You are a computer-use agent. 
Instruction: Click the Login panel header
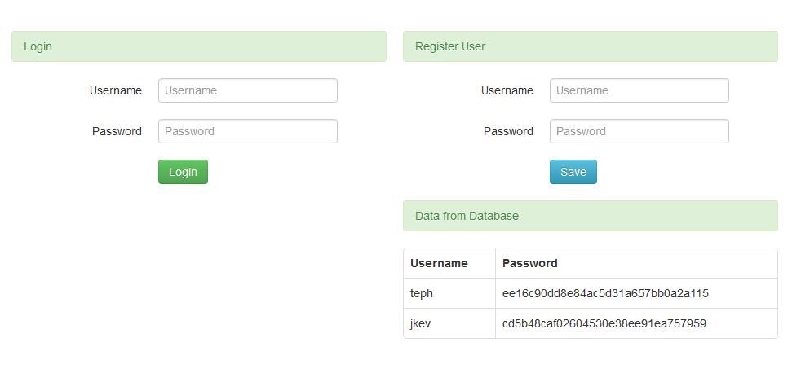pyautogui.click(x=199, y=46)
